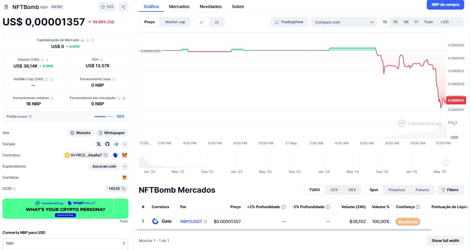Image resolution: width=471 pixels, height=250 pixels.
Task: Open the X (Twitter) social link
Action: click(x=99, y=144)
